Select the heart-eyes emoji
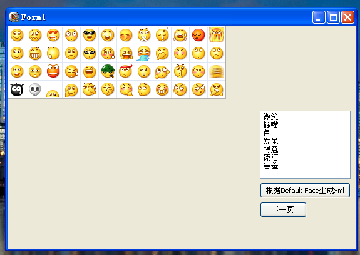Viewport: 360px width, 255px height. [x=53, y=35]
